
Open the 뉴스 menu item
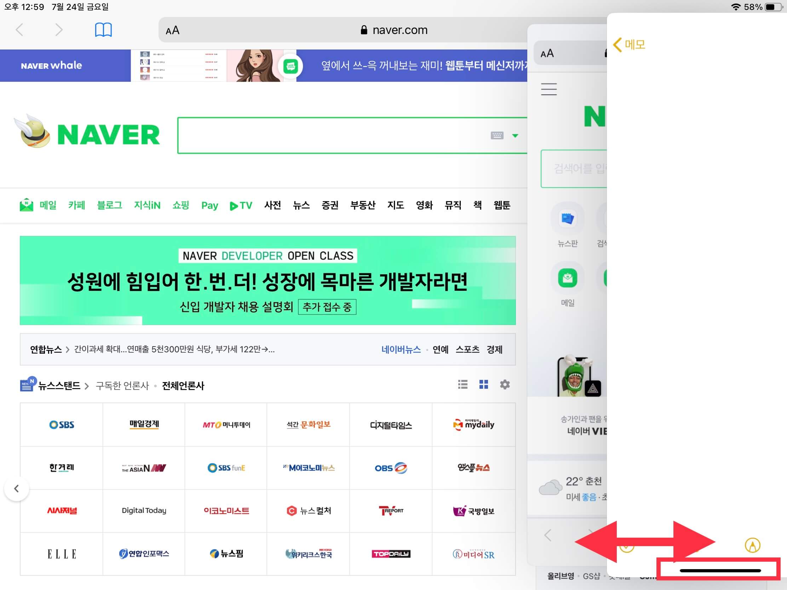click(x=301, y=205)
